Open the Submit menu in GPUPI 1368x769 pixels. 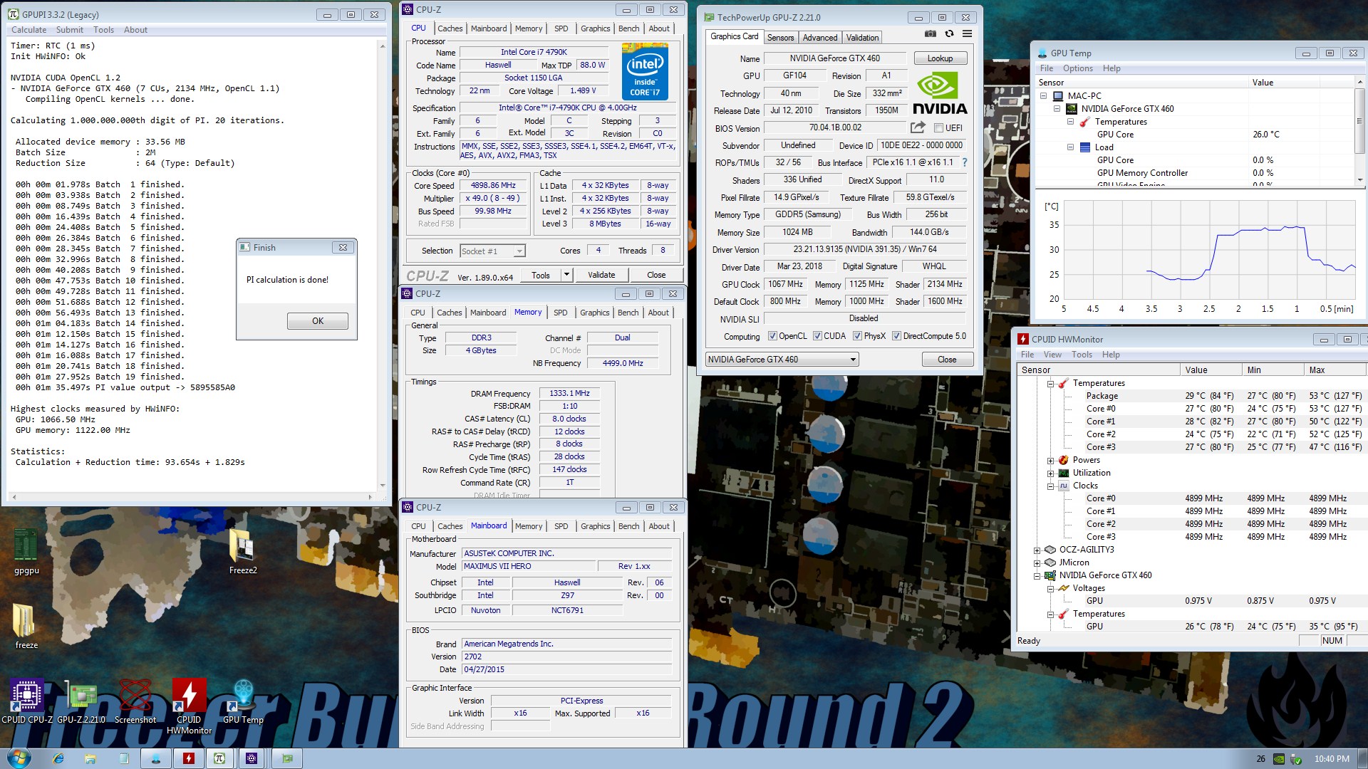[x=69, y=30]
